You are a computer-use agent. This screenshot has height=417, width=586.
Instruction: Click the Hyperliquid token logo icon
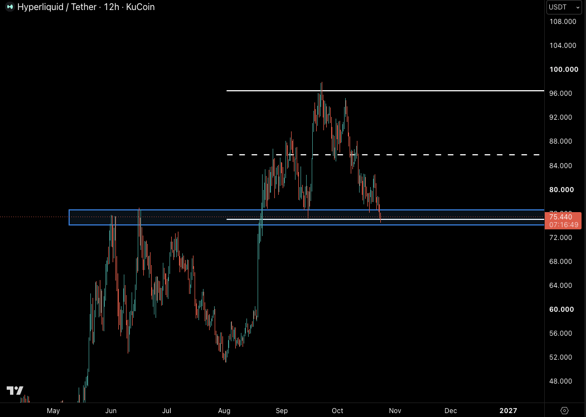tap(10, 7)
